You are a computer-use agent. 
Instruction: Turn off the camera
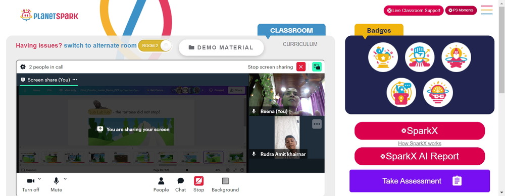tap(31, 185)
